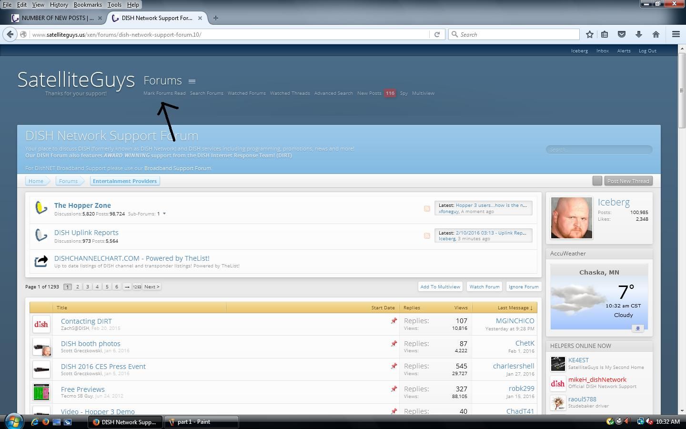Image resolution: width=686 pixels, height=429 pixels.
Task: Open the Alerts link
Action: pyautogui.click(x=624, y=51)
